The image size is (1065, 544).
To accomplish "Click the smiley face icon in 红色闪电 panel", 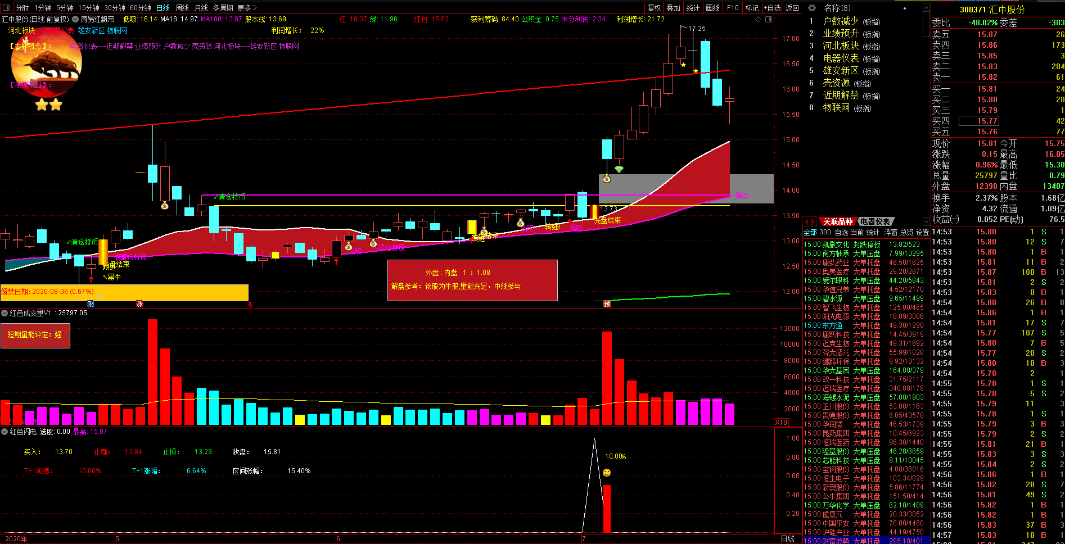I will click(x=607, y=473).
